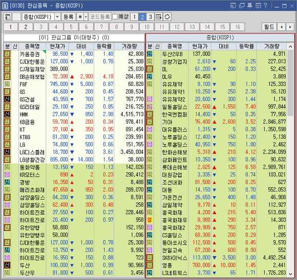Click the 신 badge beside 영풍
The width and height of the screenshot is (297, 280).
[150, 265]
